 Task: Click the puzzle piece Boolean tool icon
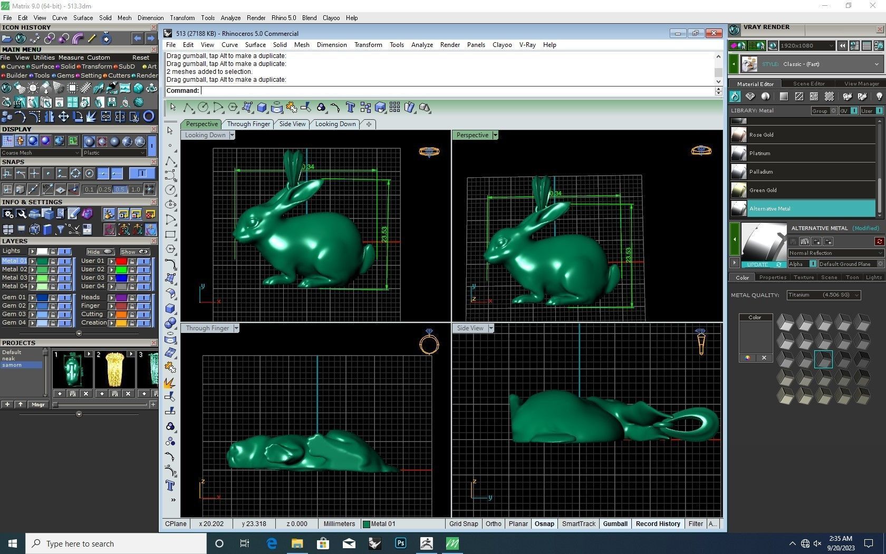[x=291, y=108]
